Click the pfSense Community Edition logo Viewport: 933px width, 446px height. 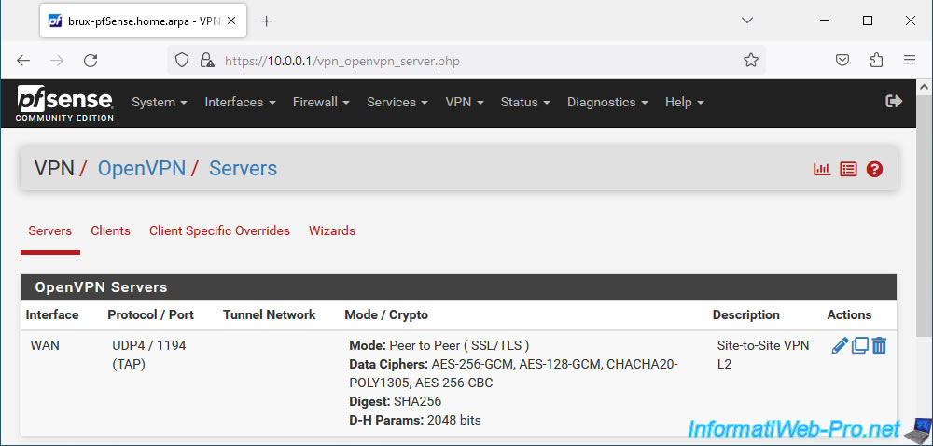click(x=65, y=104)
